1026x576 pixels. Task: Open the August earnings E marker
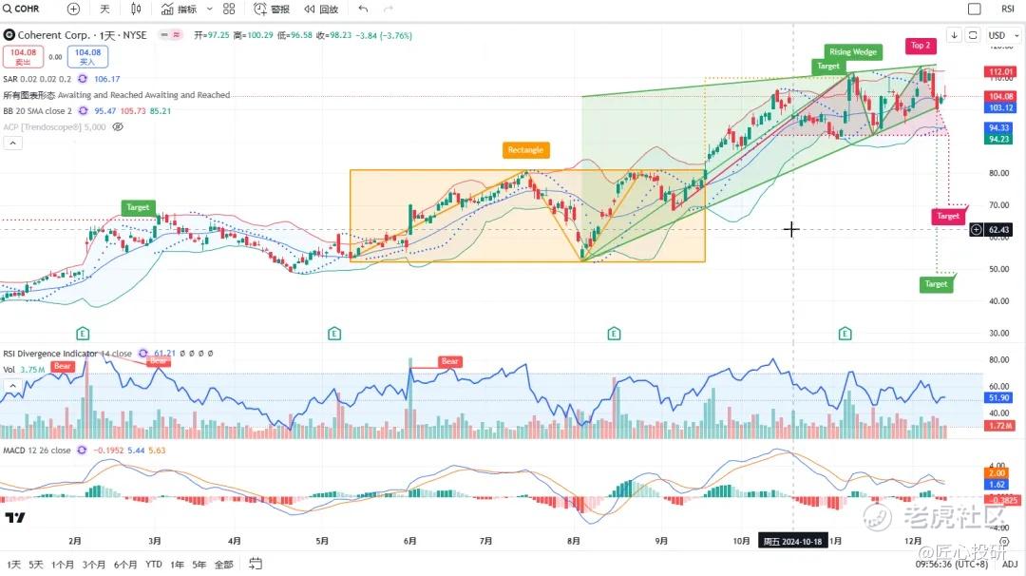(614, 334)
